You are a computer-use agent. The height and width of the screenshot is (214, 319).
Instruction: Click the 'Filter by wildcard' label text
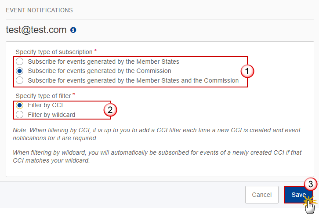[x=51, y=115]
